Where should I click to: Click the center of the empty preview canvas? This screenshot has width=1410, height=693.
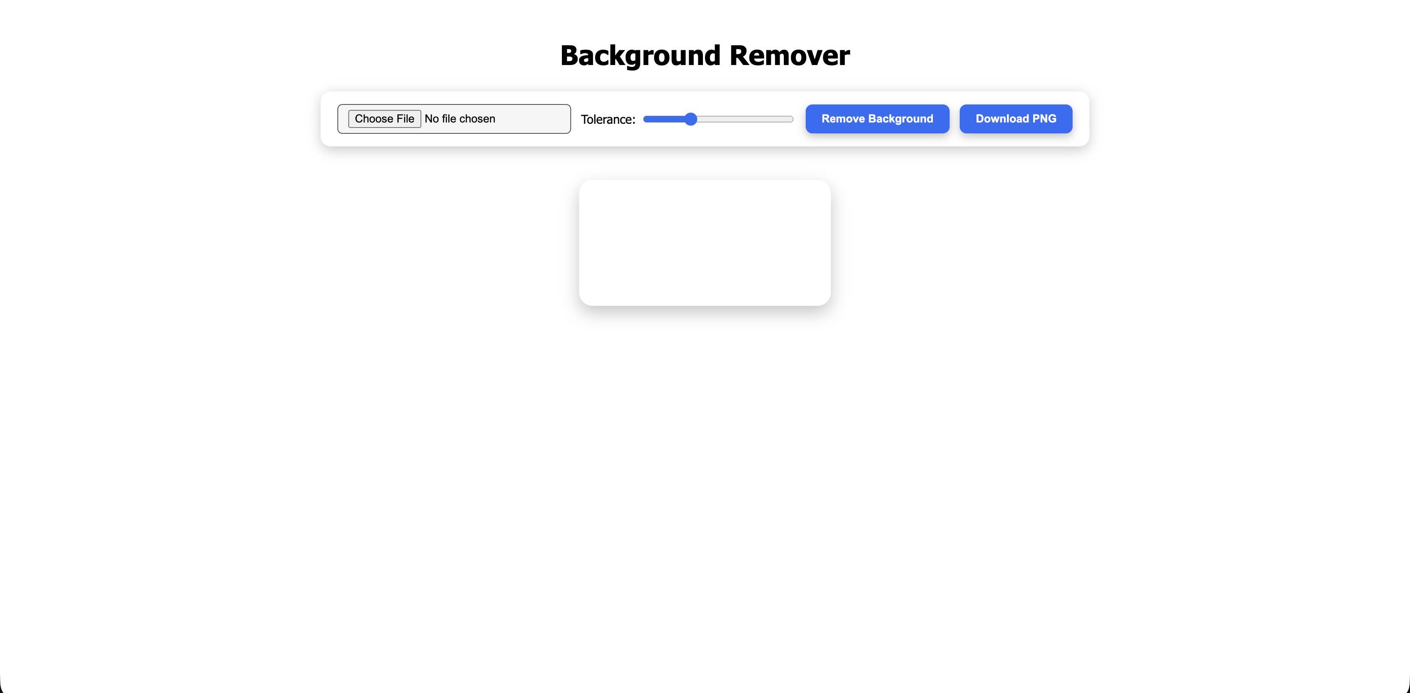pyautogui.click(x=705, y=242)
